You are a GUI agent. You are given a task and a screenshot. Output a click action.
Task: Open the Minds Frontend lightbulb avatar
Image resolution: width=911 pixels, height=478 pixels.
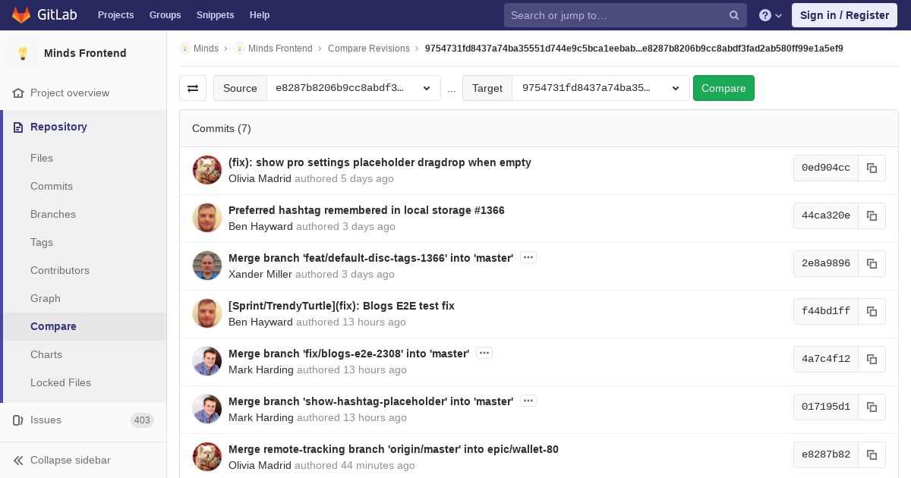pos(23,53)
